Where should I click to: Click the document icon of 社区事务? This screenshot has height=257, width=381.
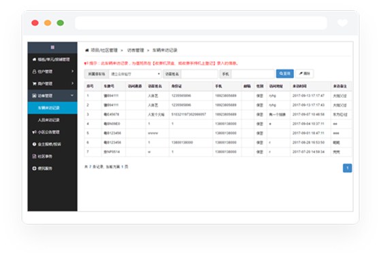tap(34, 156)
